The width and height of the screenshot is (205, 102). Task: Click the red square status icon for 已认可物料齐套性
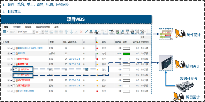pyautogui.click(x=97, y=91)
